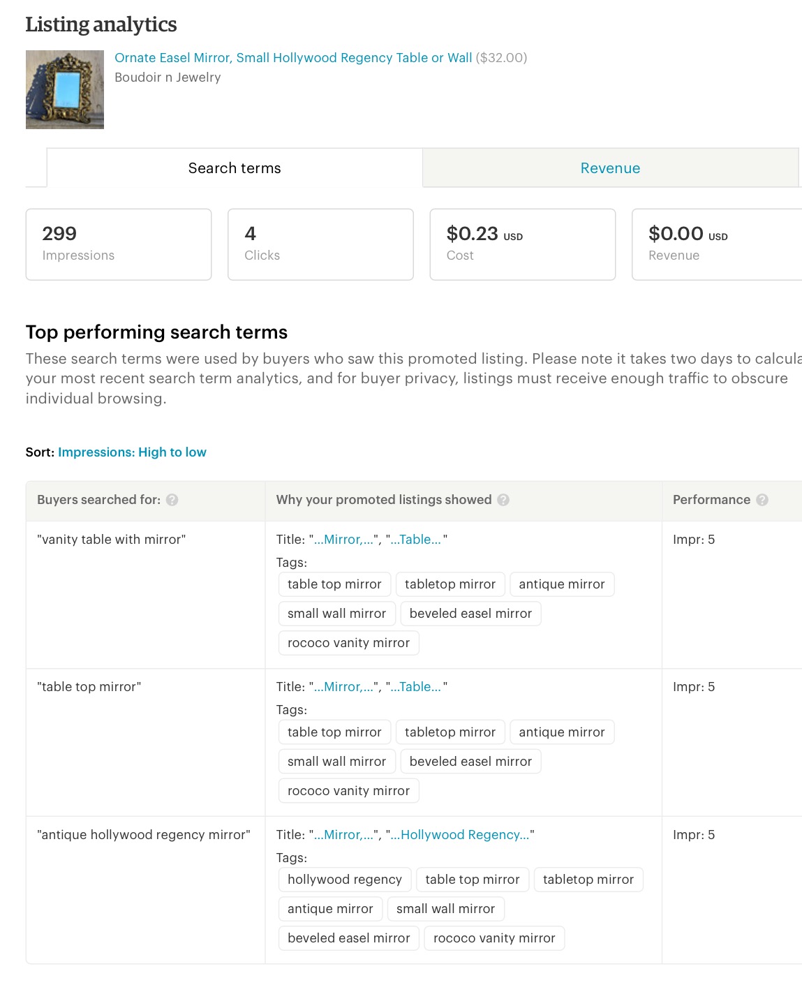Select the Search terms tab

[235, 168]
